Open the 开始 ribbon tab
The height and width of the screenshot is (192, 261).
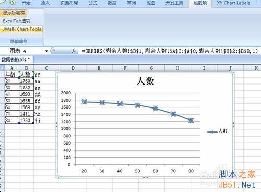coord(26,3)
